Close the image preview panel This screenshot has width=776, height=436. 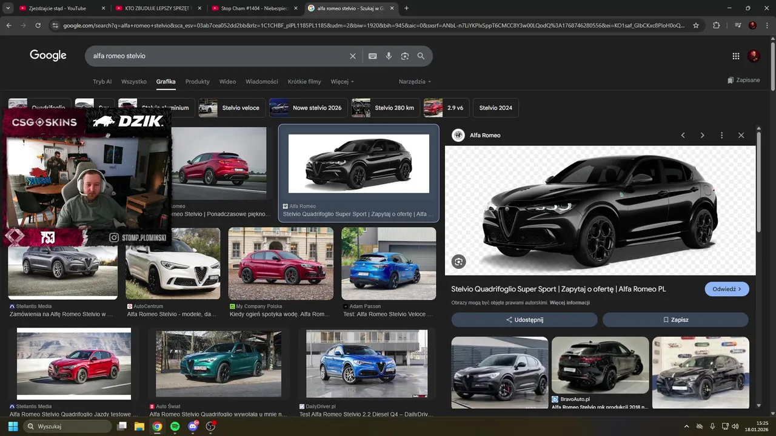pos(741,135)
